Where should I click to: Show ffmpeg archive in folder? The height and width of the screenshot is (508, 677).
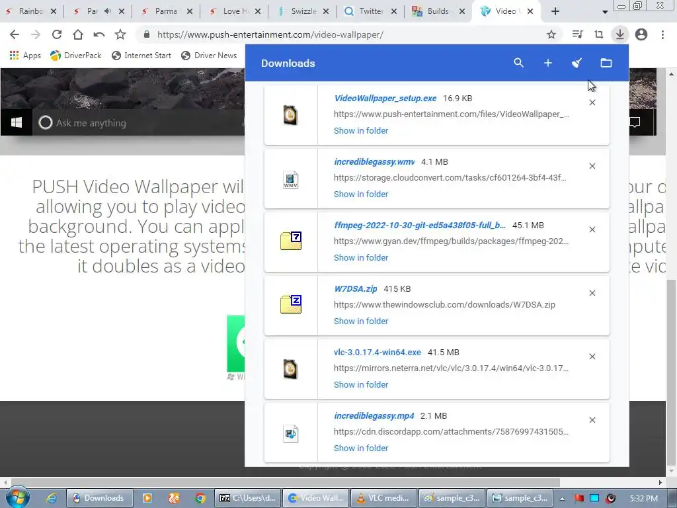point(361,258)
